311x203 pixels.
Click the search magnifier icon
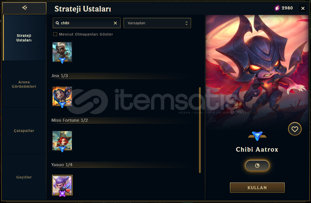tap(57, 23)
